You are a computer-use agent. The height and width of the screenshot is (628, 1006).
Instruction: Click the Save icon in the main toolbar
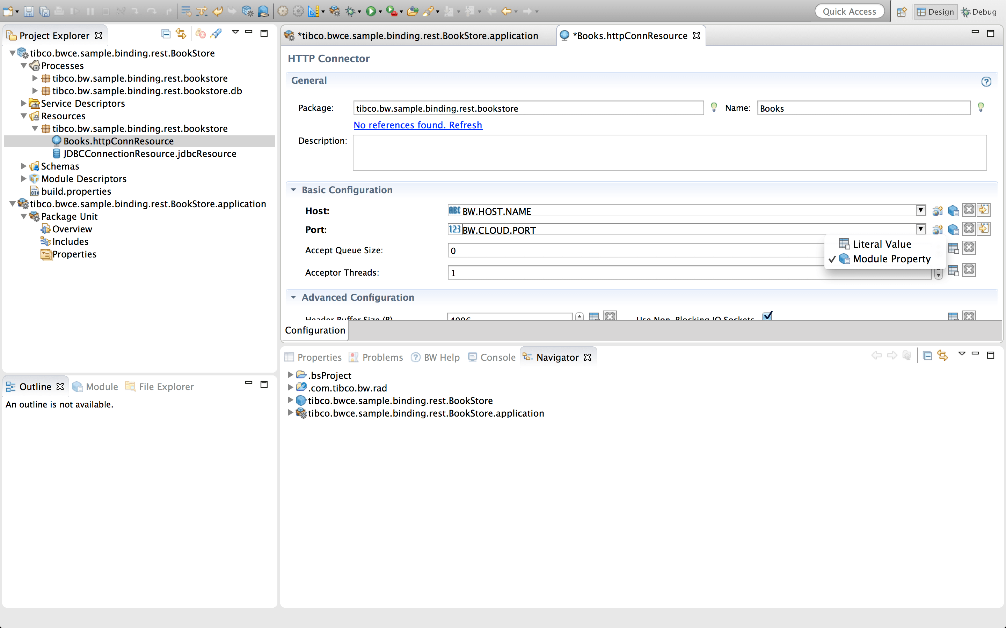tap(29, 11)
